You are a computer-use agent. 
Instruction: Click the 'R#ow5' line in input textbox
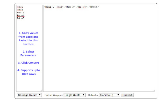tap(21, 18)
